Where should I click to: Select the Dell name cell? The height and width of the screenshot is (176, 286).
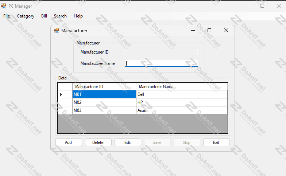[182, 94]
